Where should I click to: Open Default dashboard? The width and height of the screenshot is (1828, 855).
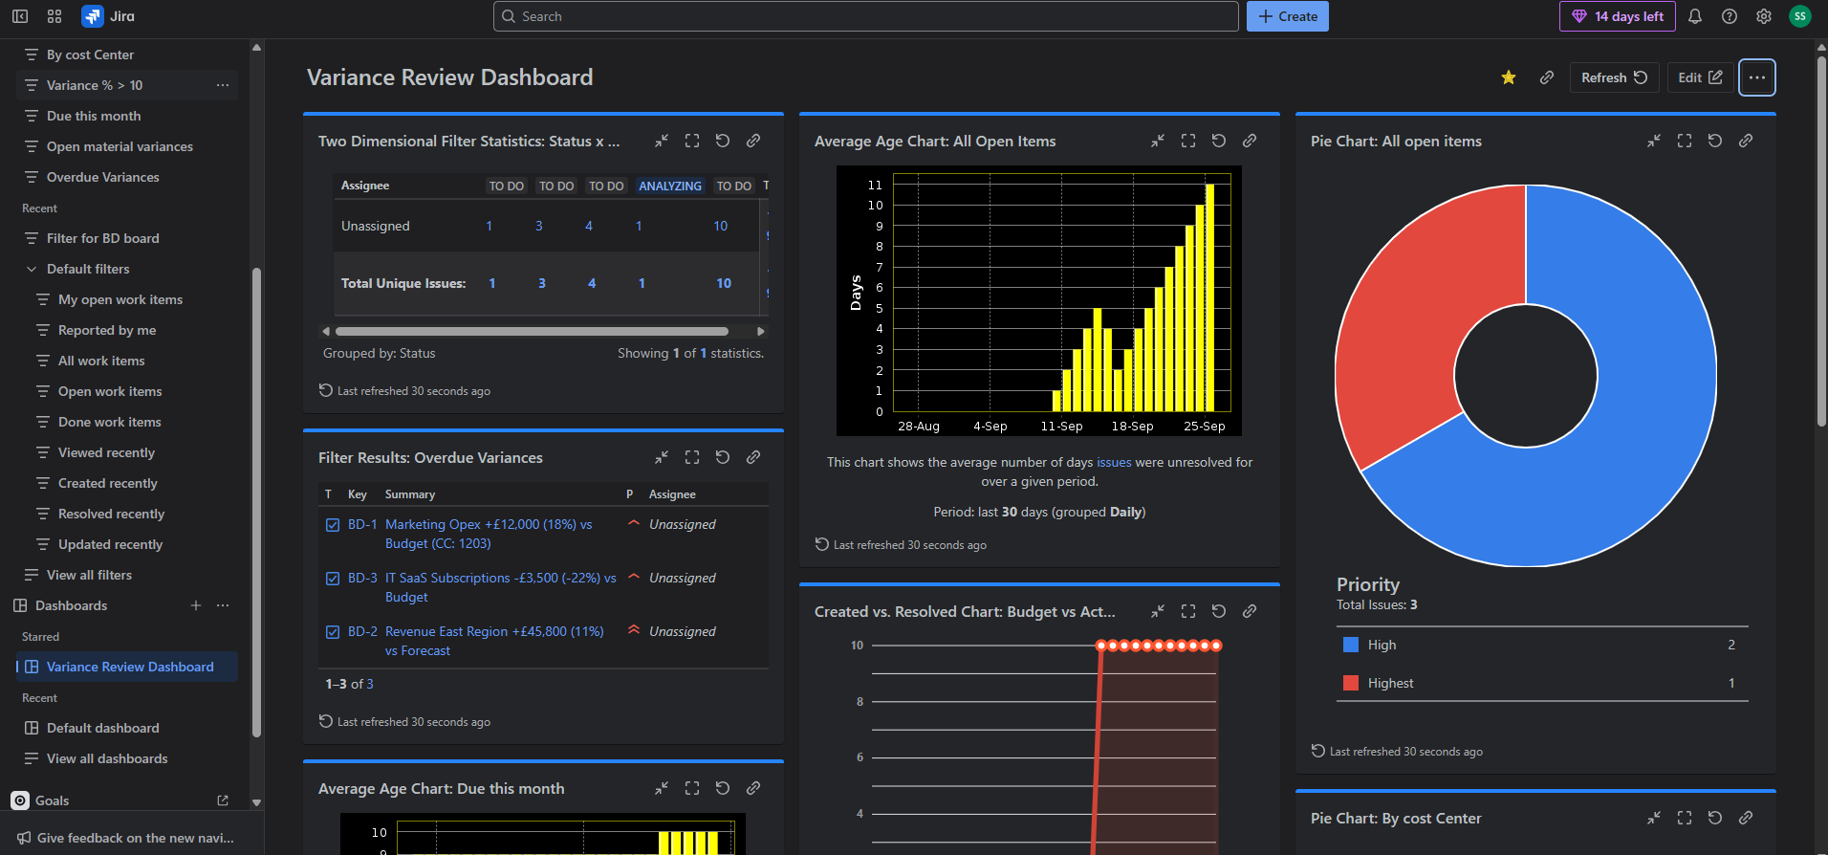click(127, 728)
